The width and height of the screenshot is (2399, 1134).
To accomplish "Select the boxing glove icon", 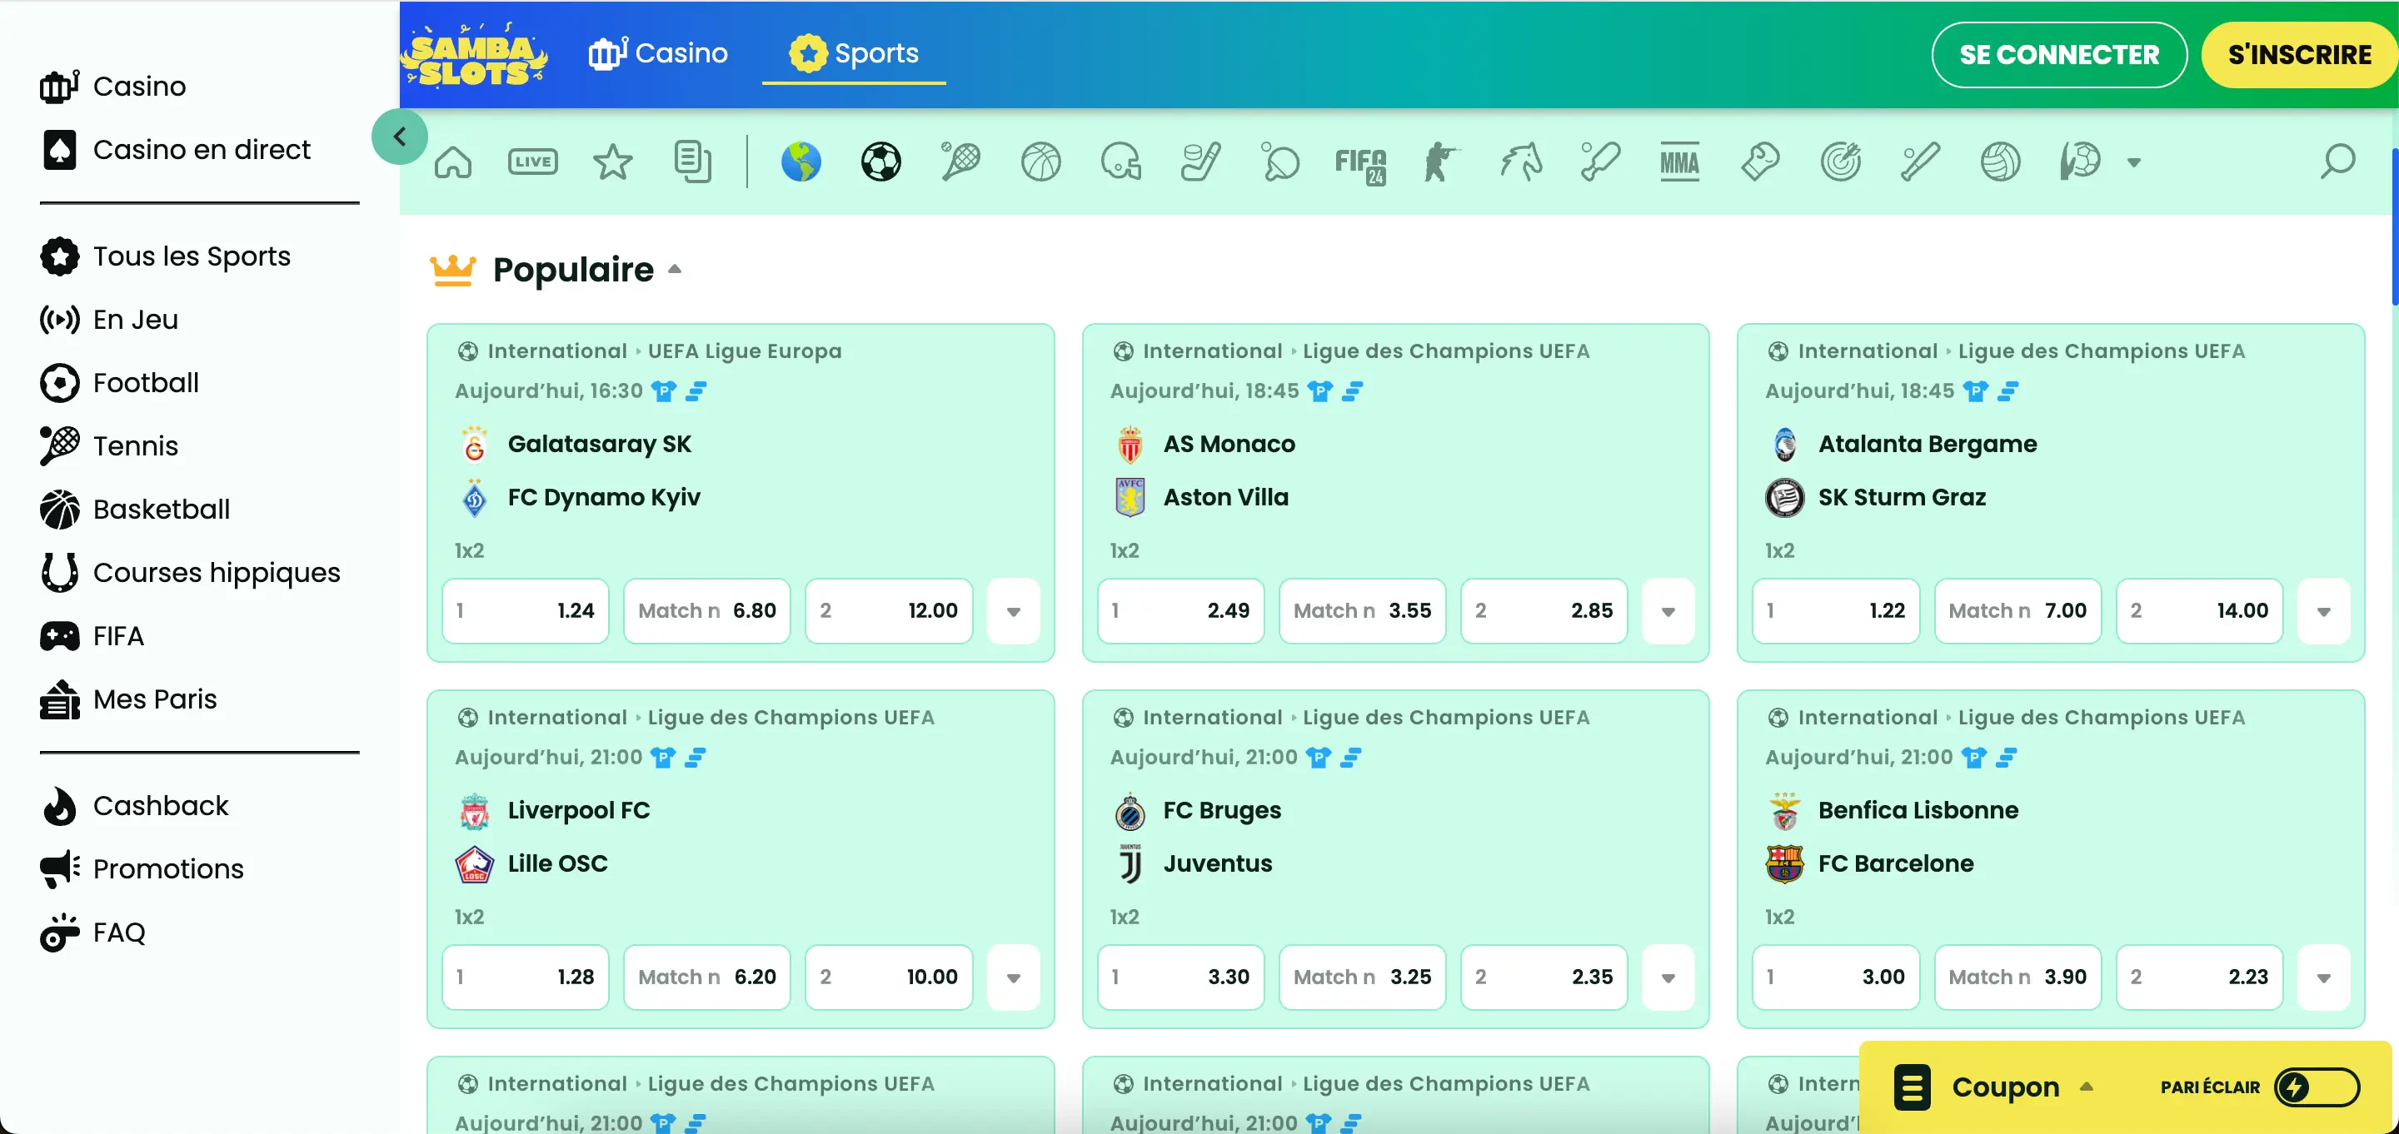I will click(1760, 162).
